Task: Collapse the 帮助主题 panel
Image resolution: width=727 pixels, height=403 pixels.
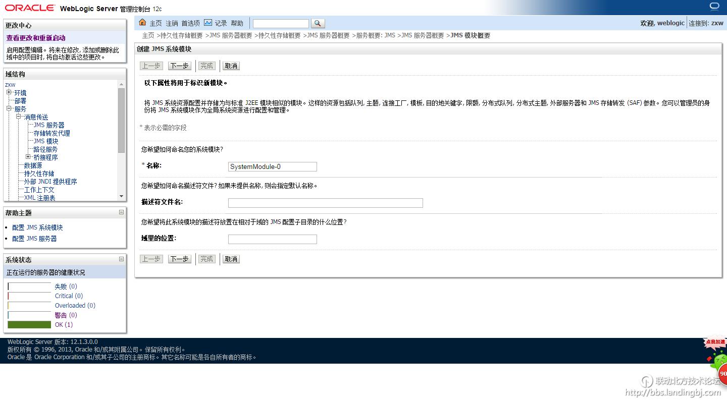Action: click(x=121, y=212)
